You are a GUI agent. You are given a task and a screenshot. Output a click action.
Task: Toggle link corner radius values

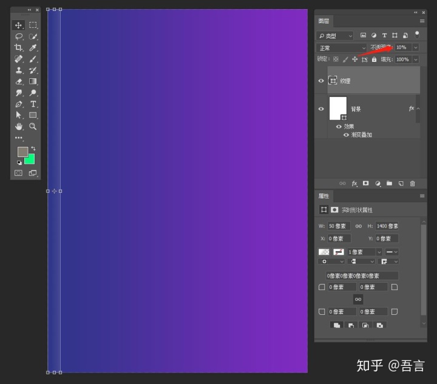click(358, 299)
